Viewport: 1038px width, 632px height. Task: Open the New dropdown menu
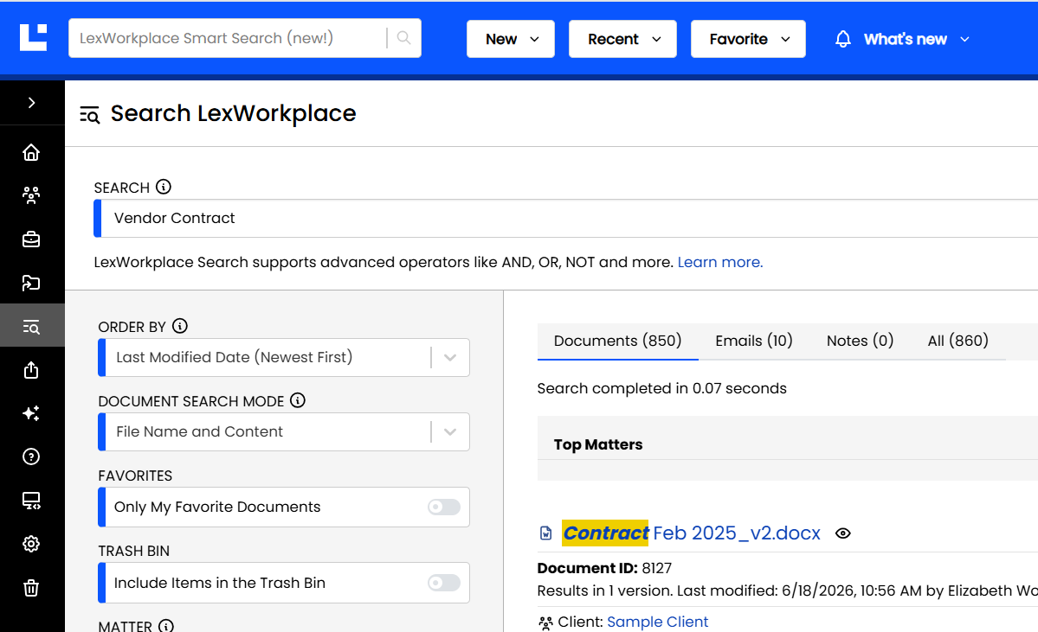(511, 39)
